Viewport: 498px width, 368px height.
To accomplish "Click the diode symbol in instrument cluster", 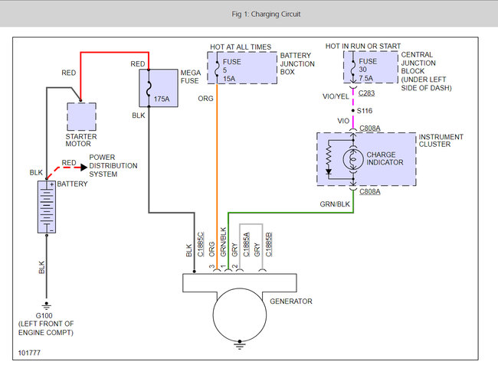I will [x=329, y=172].
